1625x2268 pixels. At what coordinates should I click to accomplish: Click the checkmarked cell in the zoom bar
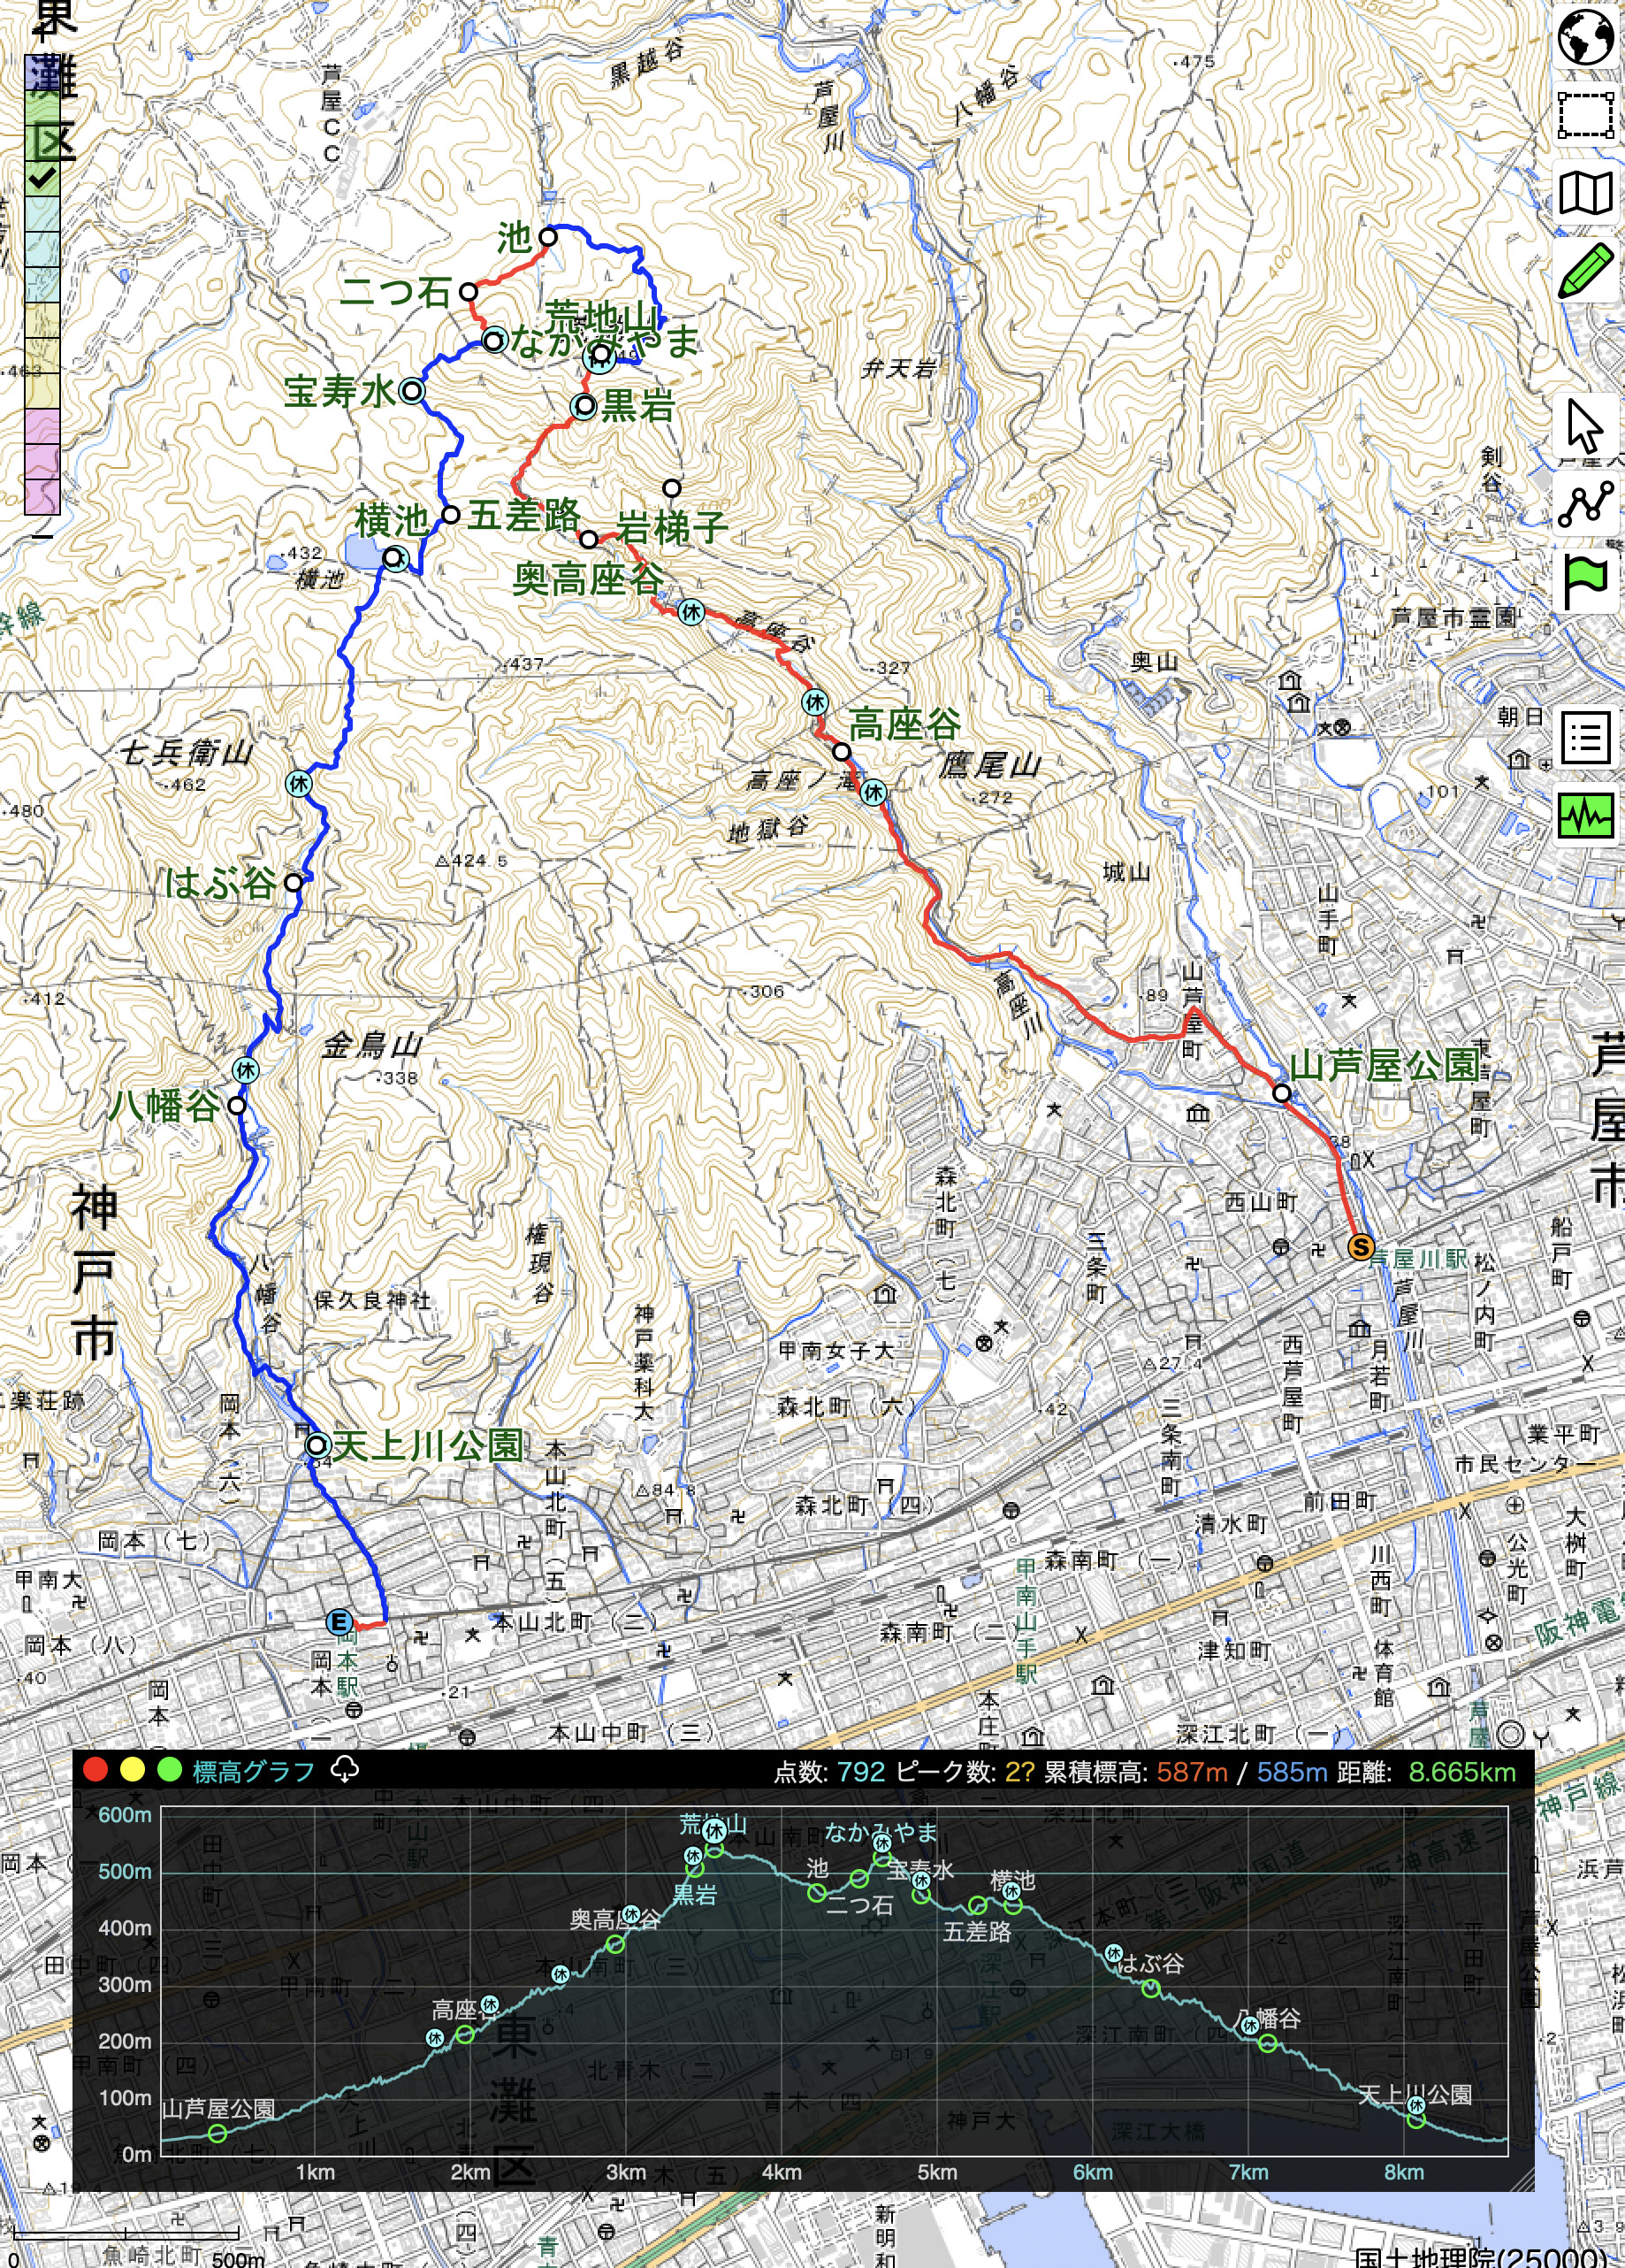pos(42,179)
